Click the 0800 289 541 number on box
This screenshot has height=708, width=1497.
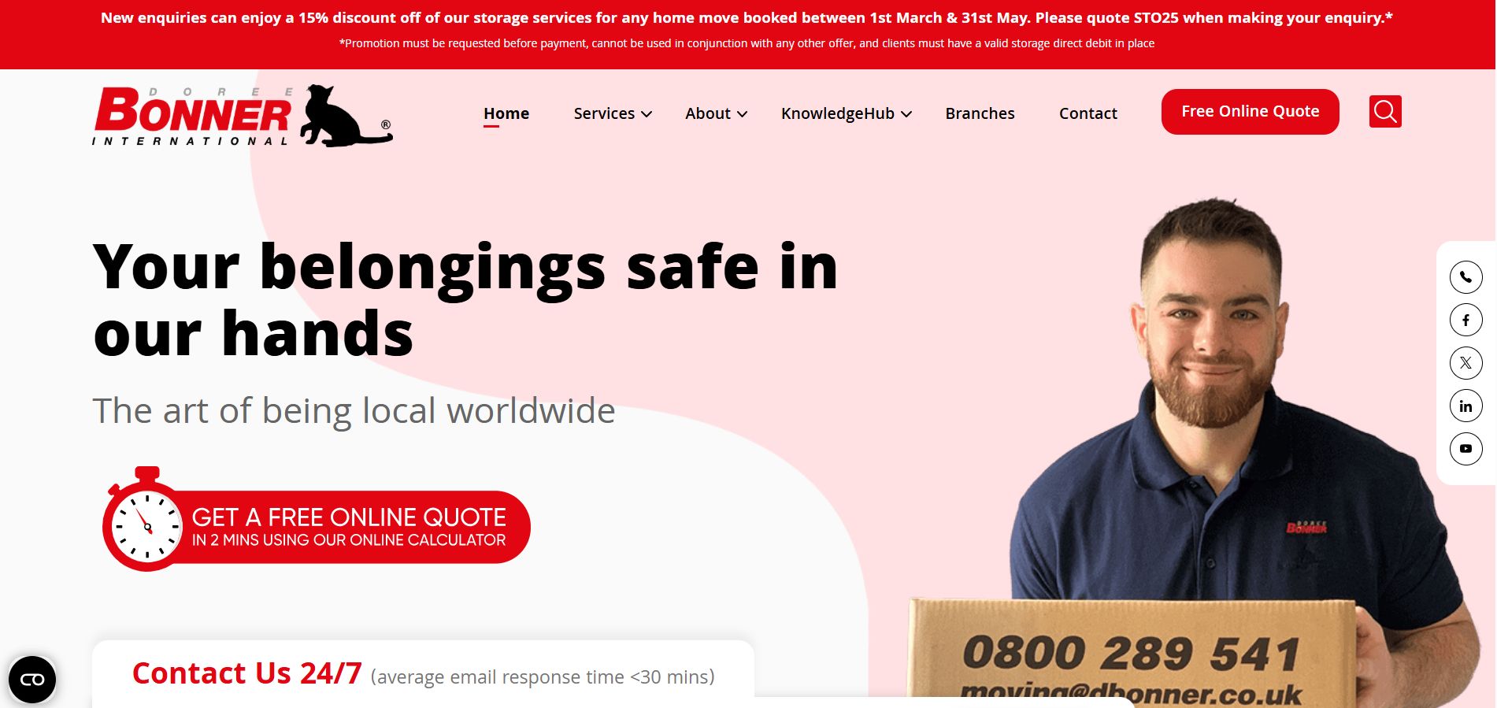[x=1131, y=653]
